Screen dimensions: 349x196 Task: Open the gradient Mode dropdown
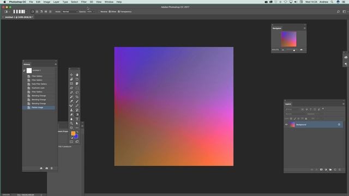[x=70, y=11]
